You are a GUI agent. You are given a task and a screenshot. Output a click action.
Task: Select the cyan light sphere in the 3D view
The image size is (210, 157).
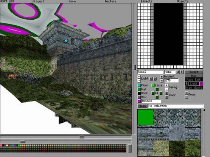pos(66,41)
